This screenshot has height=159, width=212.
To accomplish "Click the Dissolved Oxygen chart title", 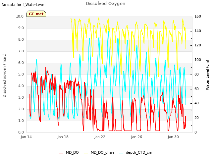I will tap(105, 4).
